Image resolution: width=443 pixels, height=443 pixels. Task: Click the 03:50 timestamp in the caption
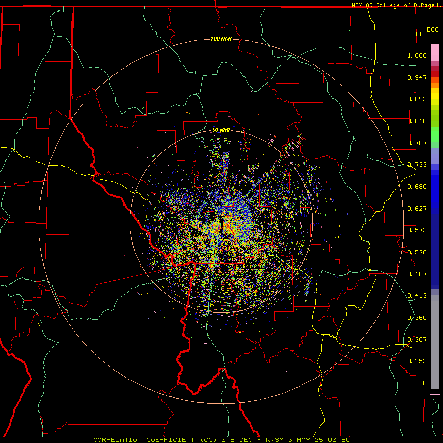click(x=339, y=440)
